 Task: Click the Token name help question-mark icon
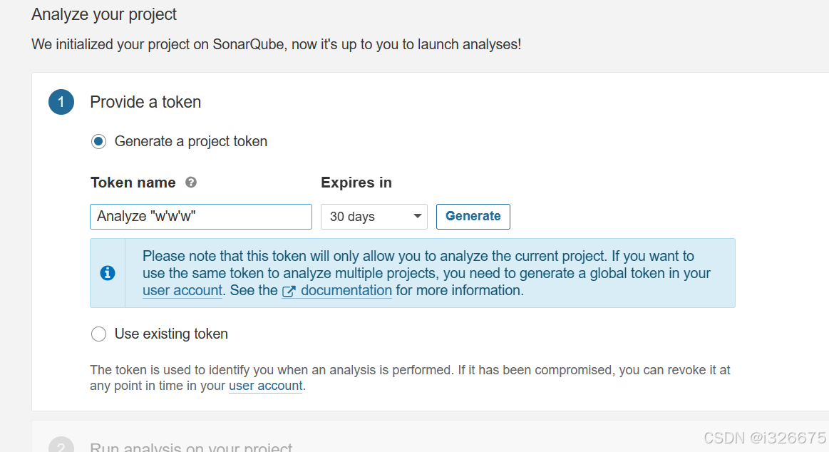coord(191,183)
